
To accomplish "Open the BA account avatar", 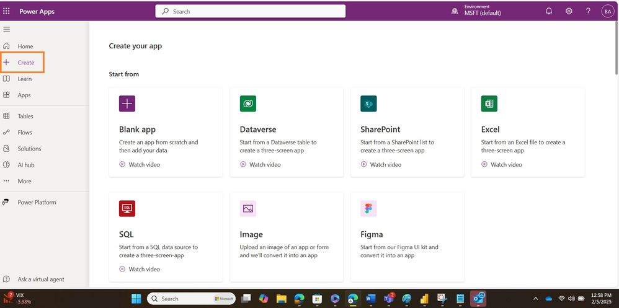I will click(x=607, y=11).
